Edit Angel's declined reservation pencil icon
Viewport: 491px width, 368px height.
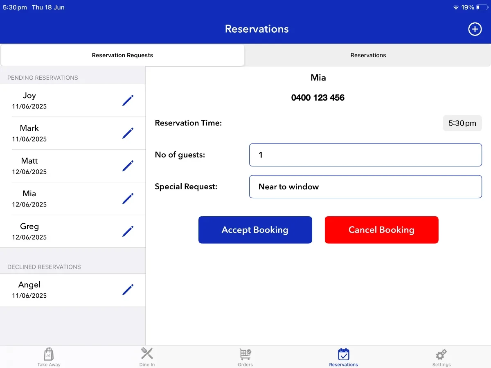coord(128,290)
